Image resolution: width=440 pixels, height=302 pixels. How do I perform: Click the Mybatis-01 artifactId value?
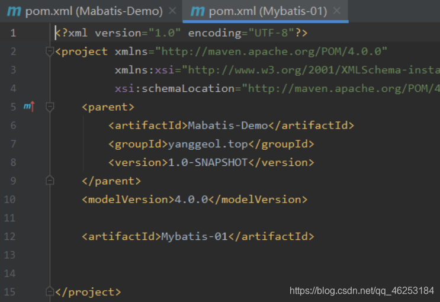click(x=195, y=237)
